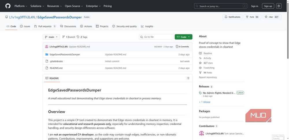Expand the Resources menu
Screen dimensions: 289x140
tap(54, 6)
